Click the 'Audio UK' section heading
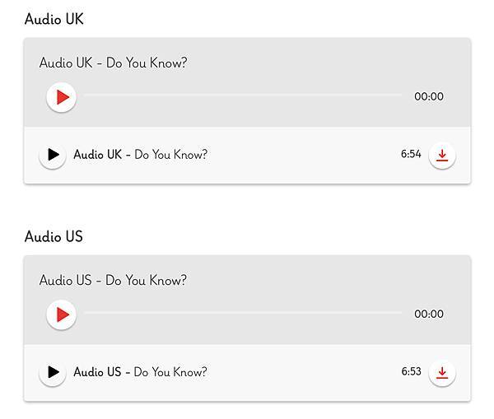 coord(54,19)
